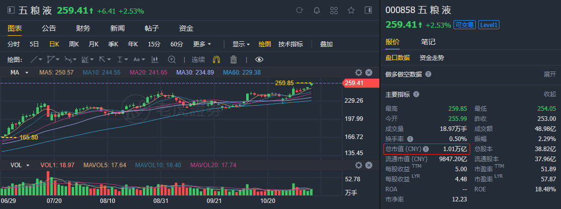Image resolution: width=561 pixels, height=209 pixels.
Task: Select the price range measure tool
Action: pyautogui.click(x=120, y=59)
